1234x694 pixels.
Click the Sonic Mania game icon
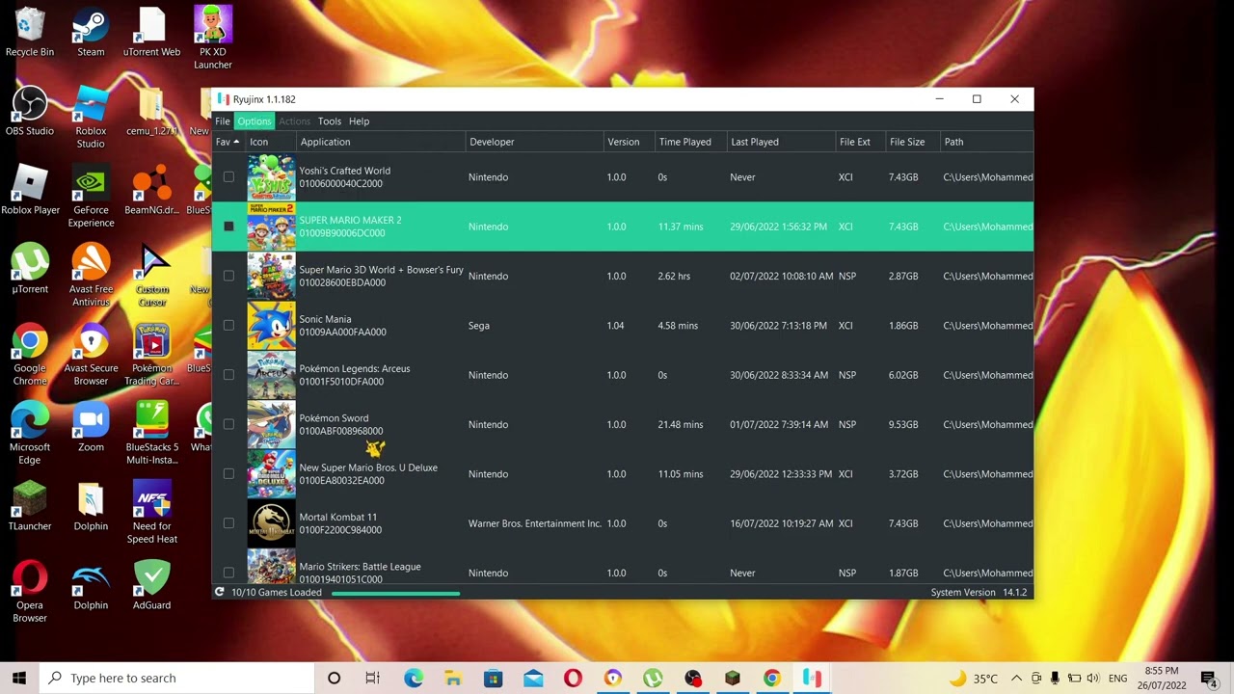point(271,326)
